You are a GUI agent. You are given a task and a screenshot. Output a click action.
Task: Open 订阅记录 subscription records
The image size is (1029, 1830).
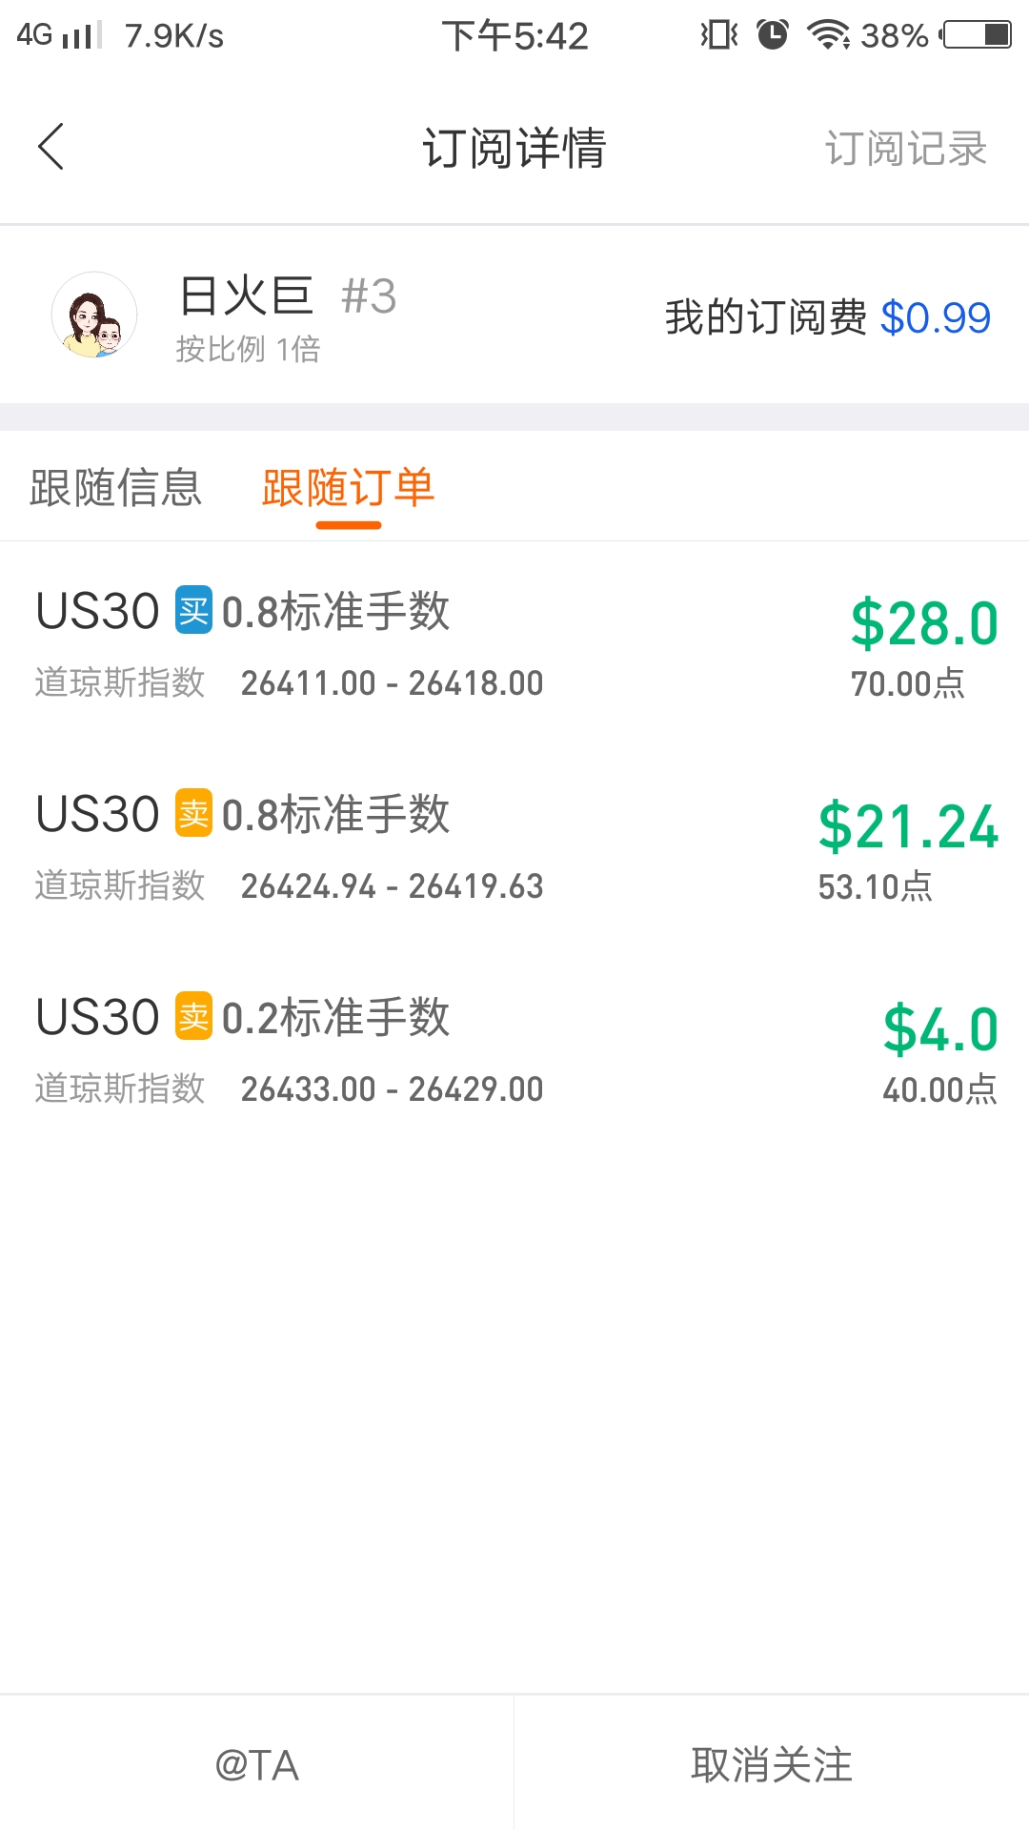tap(906, 148)
